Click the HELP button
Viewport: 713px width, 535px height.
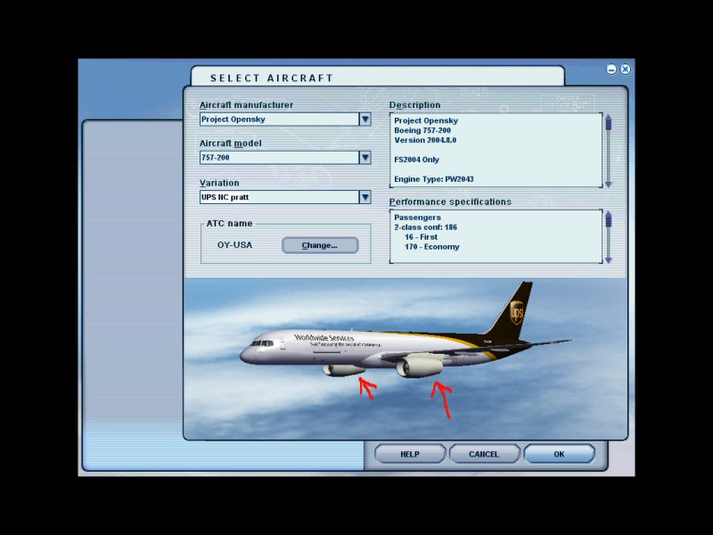click(410, 454)
